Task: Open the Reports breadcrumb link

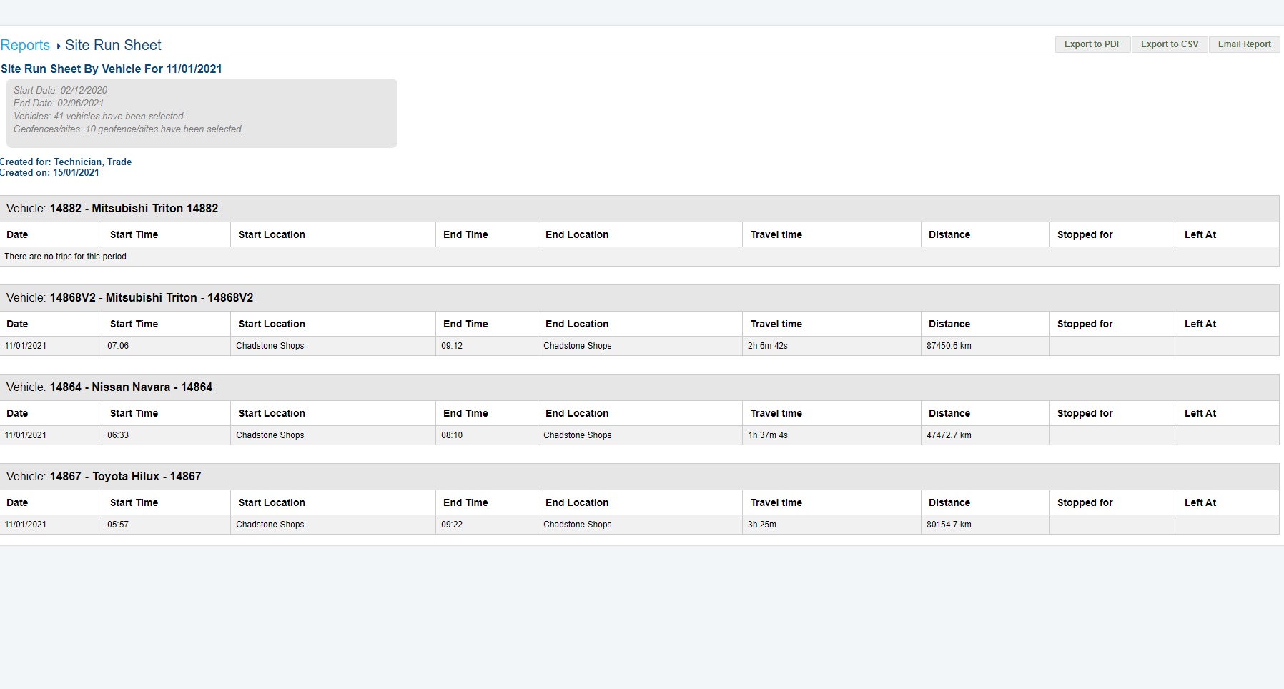Action: click(25, 45)
